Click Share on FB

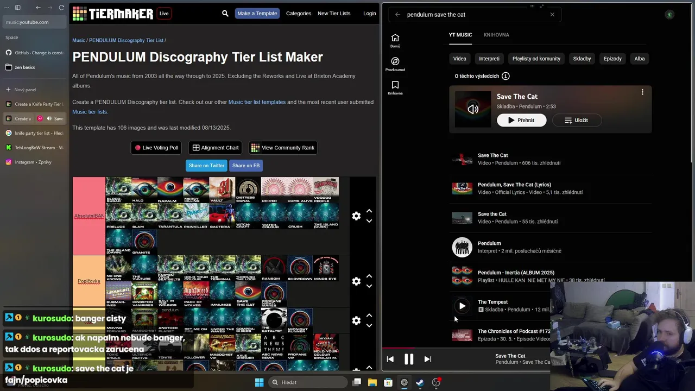pos(246,166)
